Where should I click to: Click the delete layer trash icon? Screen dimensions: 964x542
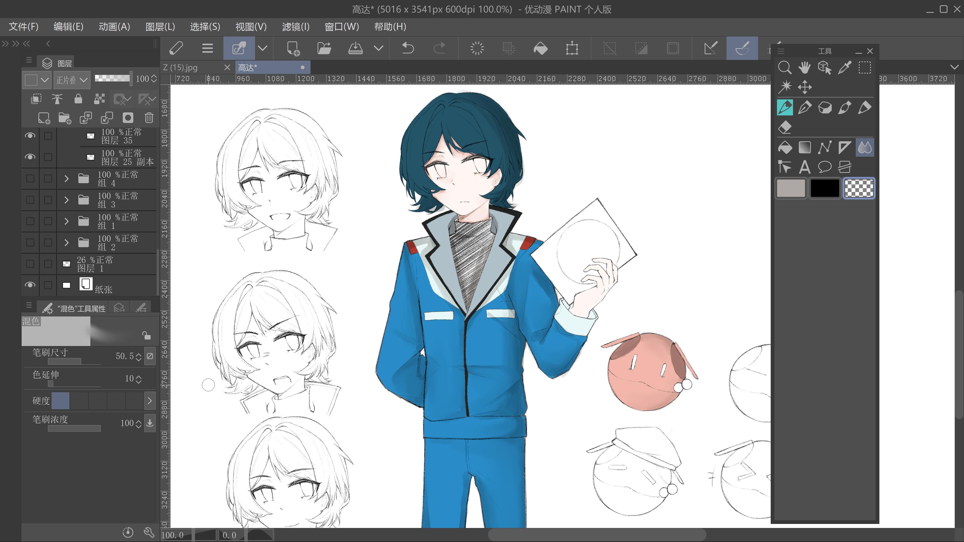pos(149,118)
